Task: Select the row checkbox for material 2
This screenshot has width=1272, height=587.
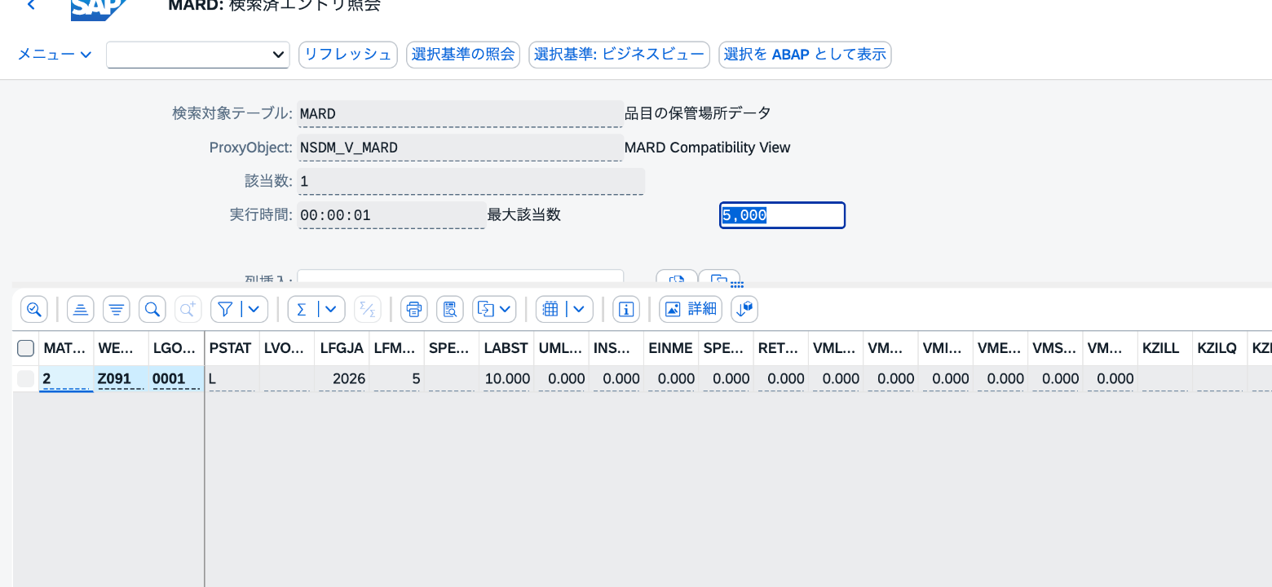Action: coord(26,378)
